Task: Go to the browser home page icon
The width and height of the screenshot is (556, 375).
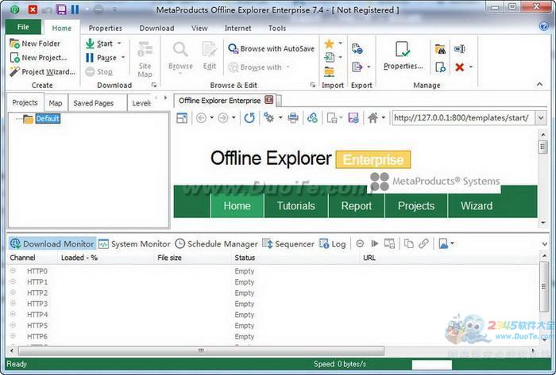Action: pos(373,118)
